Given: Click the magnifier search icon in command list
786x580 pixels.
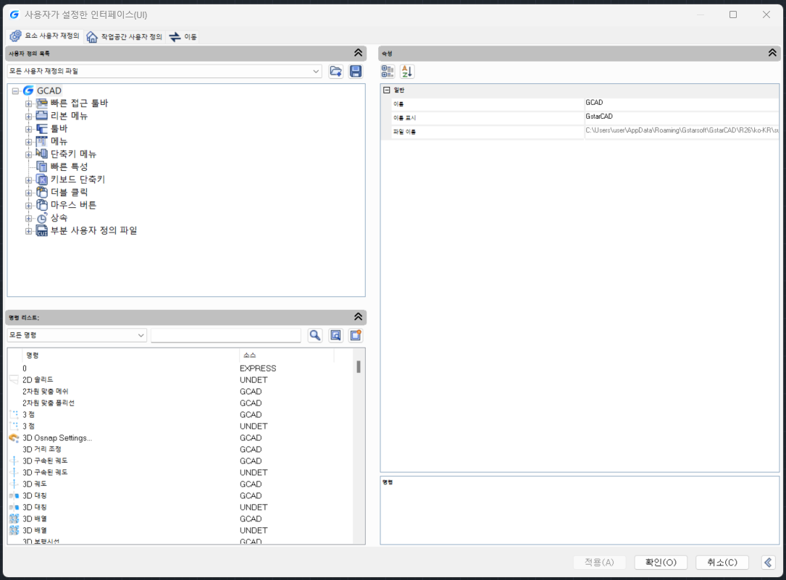Looking at the screenshot, I should (x=314, y=335).
